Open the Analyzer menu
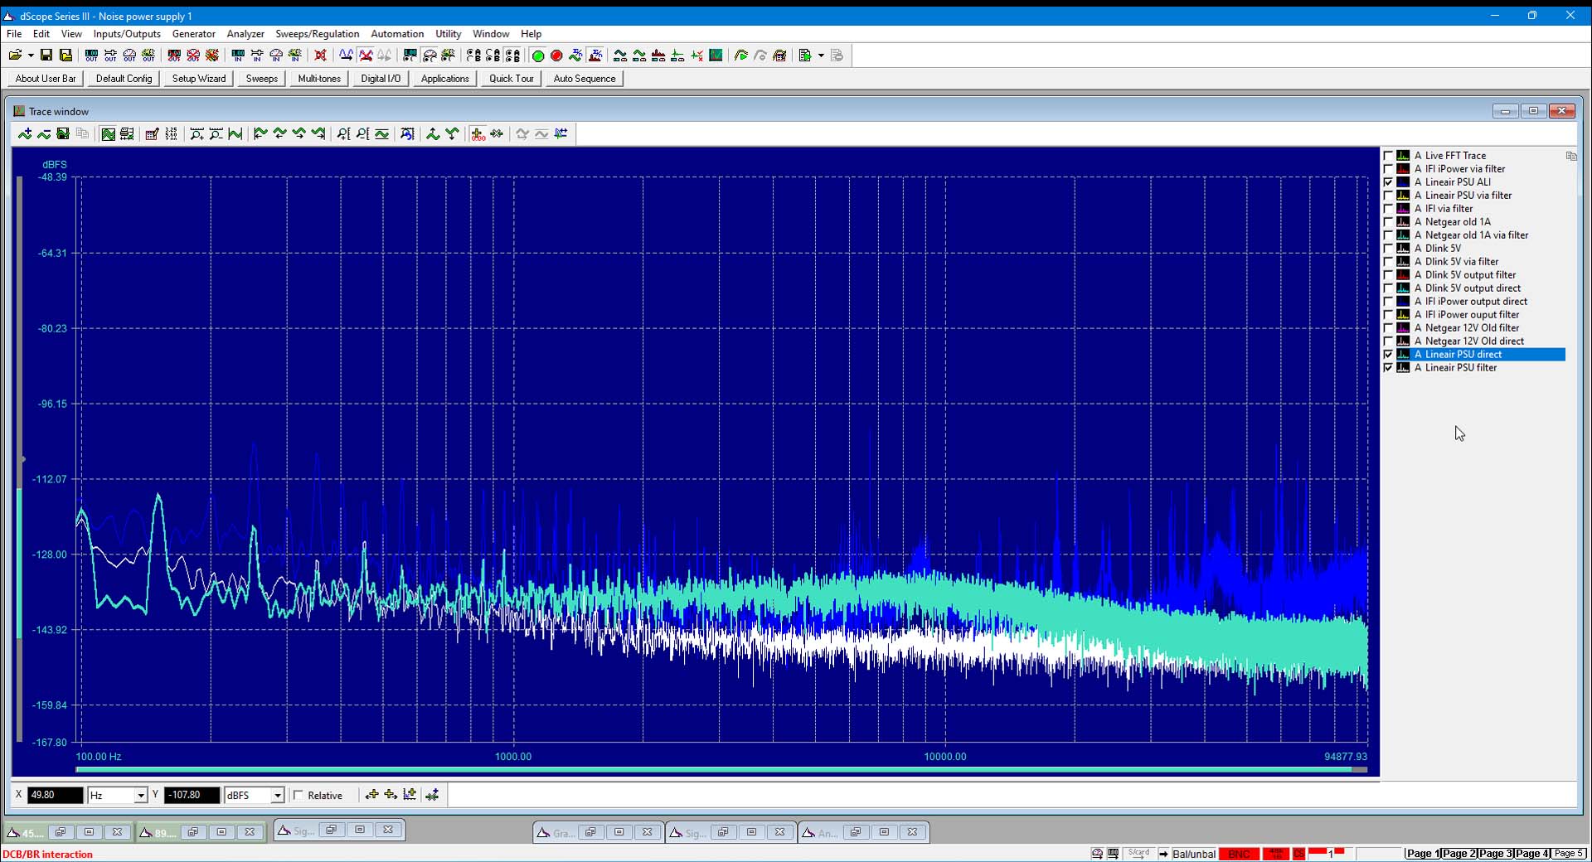 245,34
